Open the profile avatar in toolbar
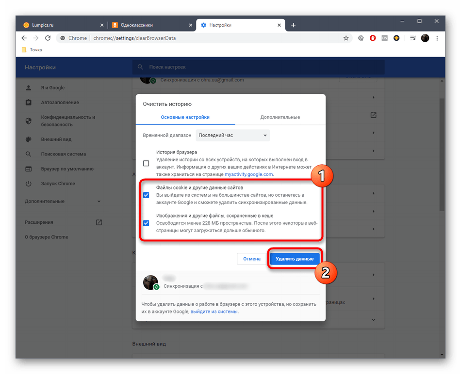 [425, 38]
